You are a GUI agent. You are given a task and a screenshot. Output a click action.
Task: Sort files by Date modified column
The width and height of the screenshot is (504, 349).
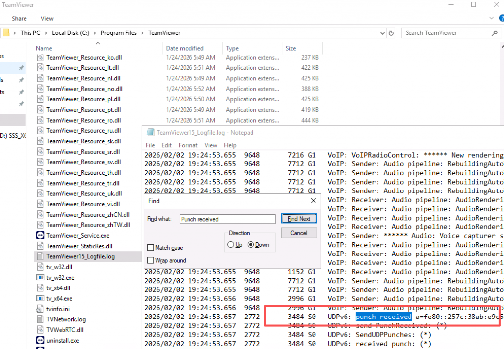click(x=185, y=48)
